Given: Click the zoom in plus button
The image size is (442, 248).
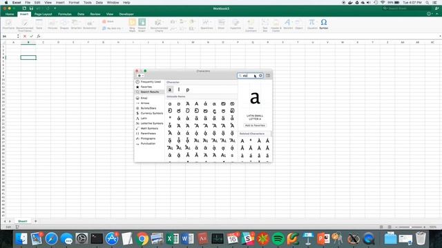Looking at the screenshot, I should (425, 227).
